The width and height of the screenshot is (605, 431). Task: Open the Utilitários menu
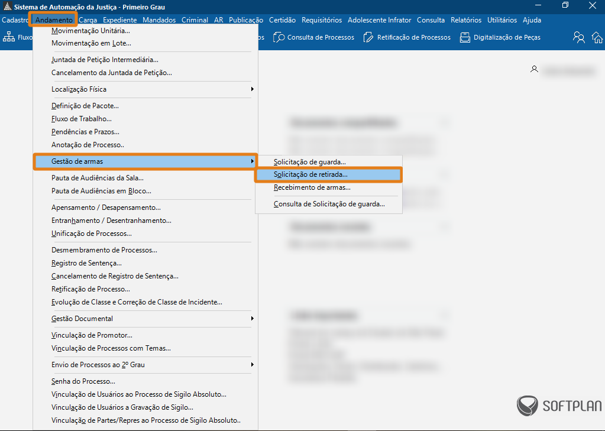pyautogui.click(x=502, y=20)
